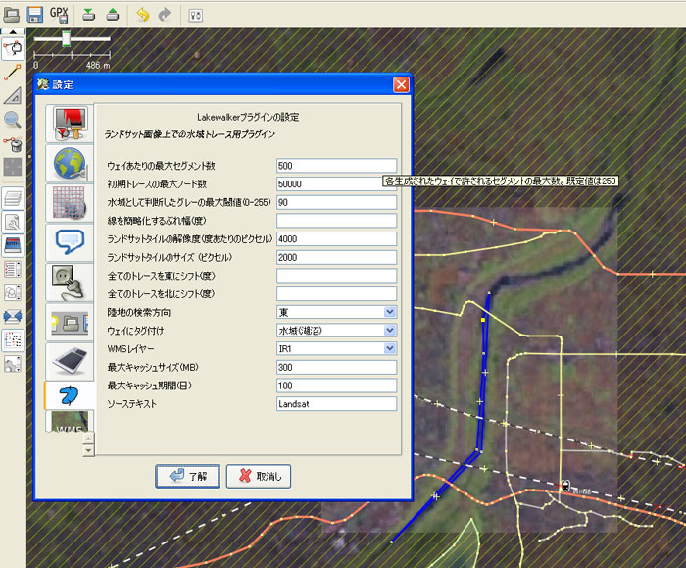Click the gray threshold field showing 90
Image resolution: width=686 pixels, height=568 pixels.
[336, 202]
